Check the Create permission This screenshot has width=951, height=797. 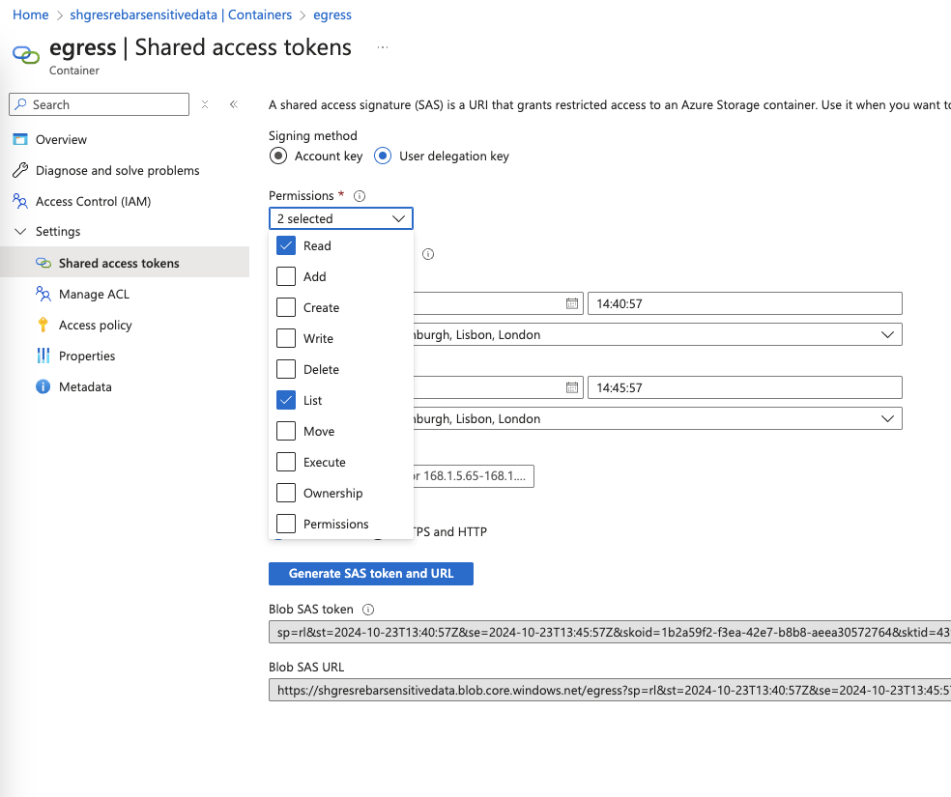tap(286, 307)
